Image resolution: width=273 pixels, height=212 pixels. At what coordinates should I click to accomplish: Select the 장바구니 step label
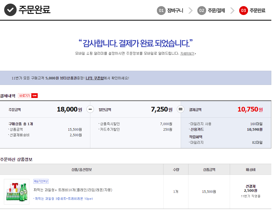point(175,11)
